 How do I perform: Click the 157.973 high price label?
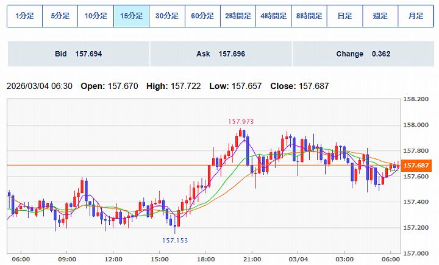point(241,122)
